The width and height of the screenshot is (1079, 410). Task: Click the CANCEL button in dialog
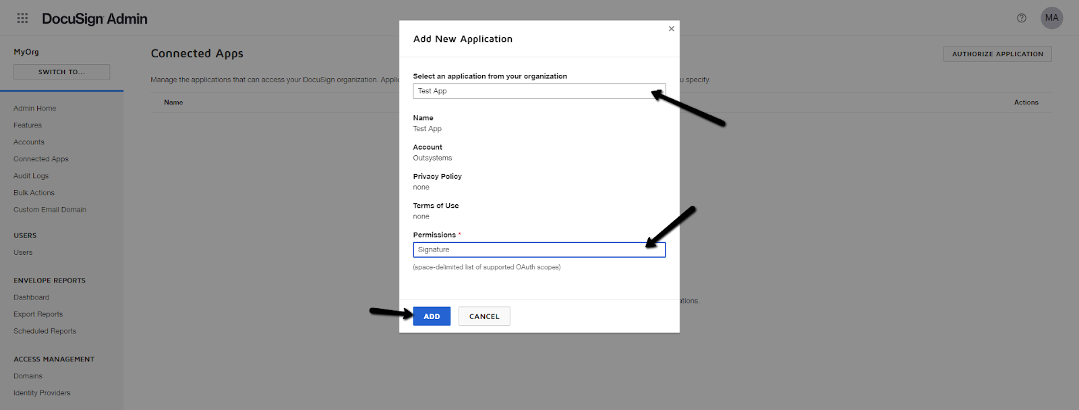click(x=484, y=316)
